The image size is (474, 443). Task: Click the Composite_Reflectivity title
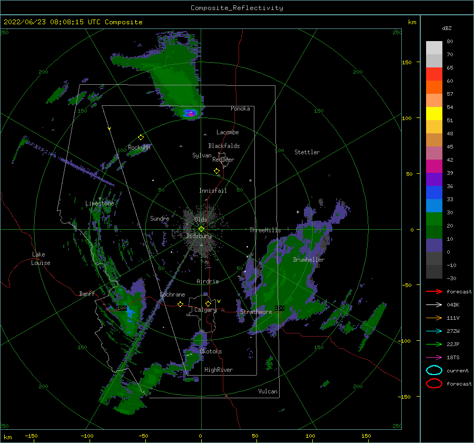pyautogui.click(x=236, y=8)
